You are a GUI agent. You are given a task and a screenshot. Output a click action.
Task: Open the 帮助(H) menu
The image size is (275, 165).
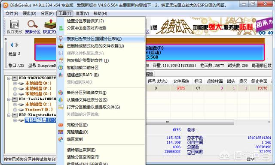coord(100,13)
